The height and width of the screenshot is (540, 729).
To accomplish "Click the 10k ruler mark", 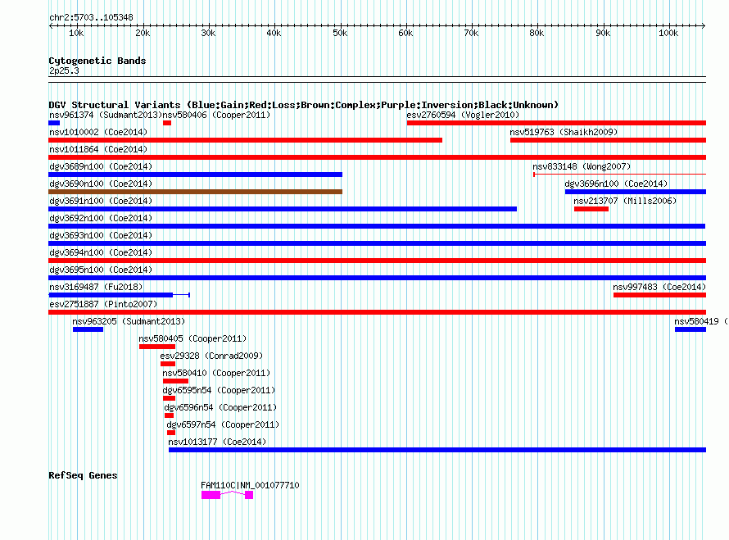I will [76, 33].
